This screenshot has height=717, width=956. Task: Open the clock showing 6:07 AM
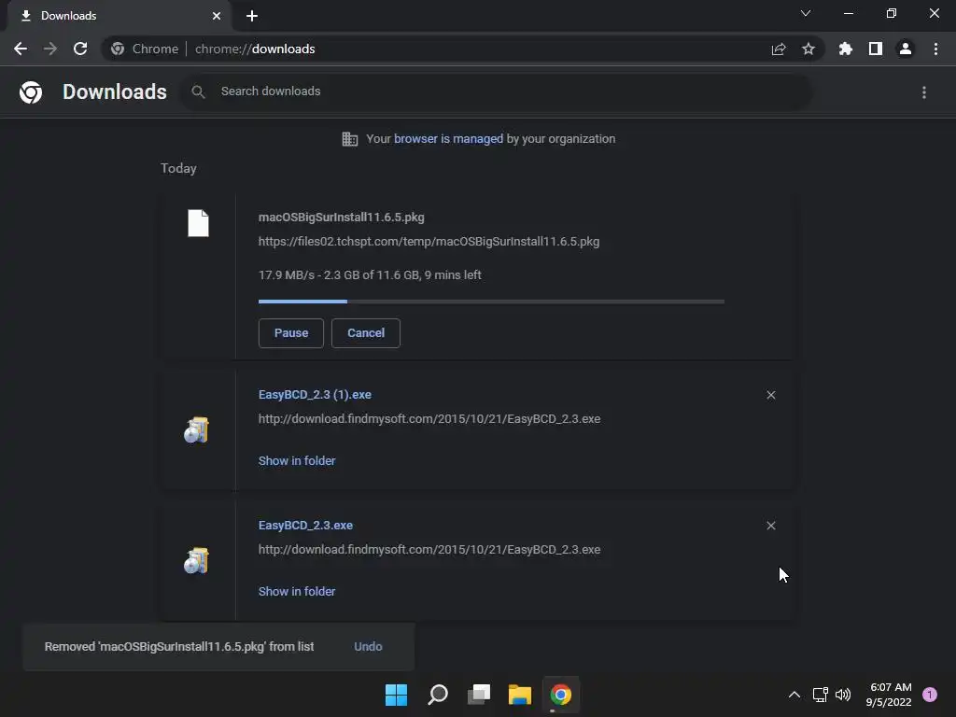tap(890, 695)
